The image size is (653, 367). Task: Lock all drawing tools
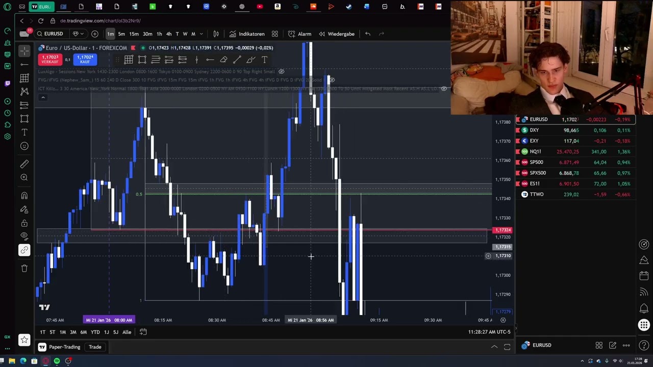coord(24,223)
